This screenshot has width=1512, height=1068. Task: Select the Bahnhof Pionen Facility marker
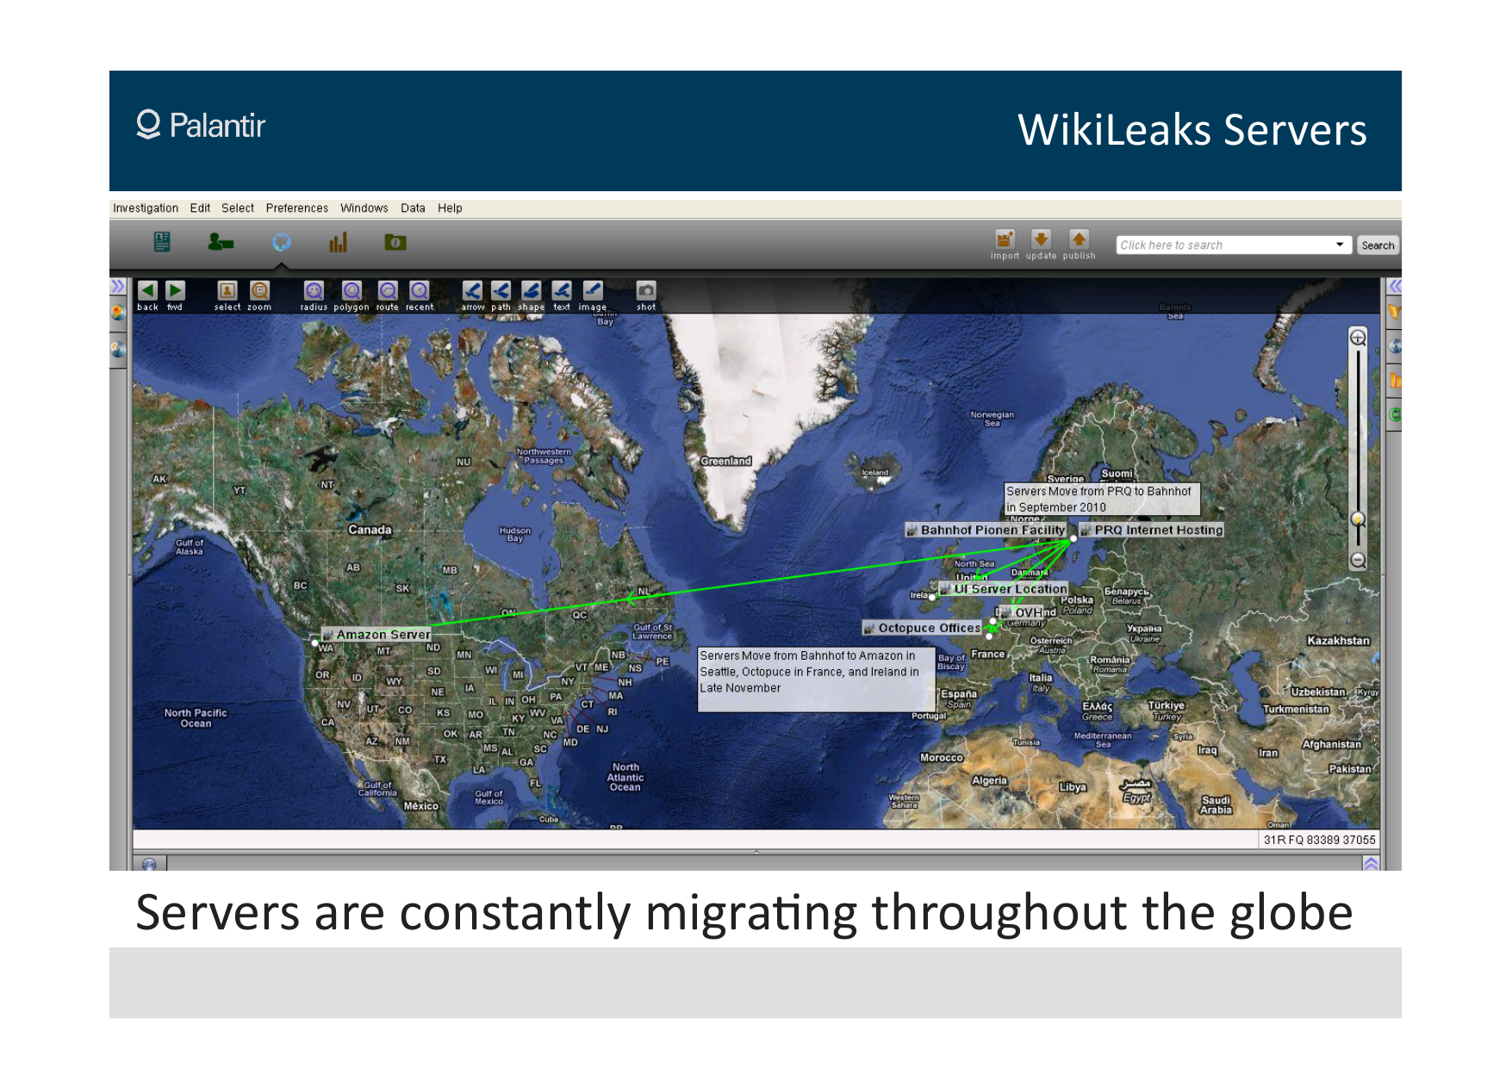point(986,530)
